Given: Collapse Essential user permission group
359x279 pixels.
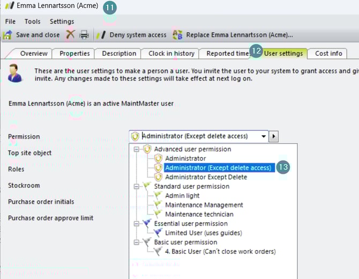Looking at the screenshot, I should 137,224.
